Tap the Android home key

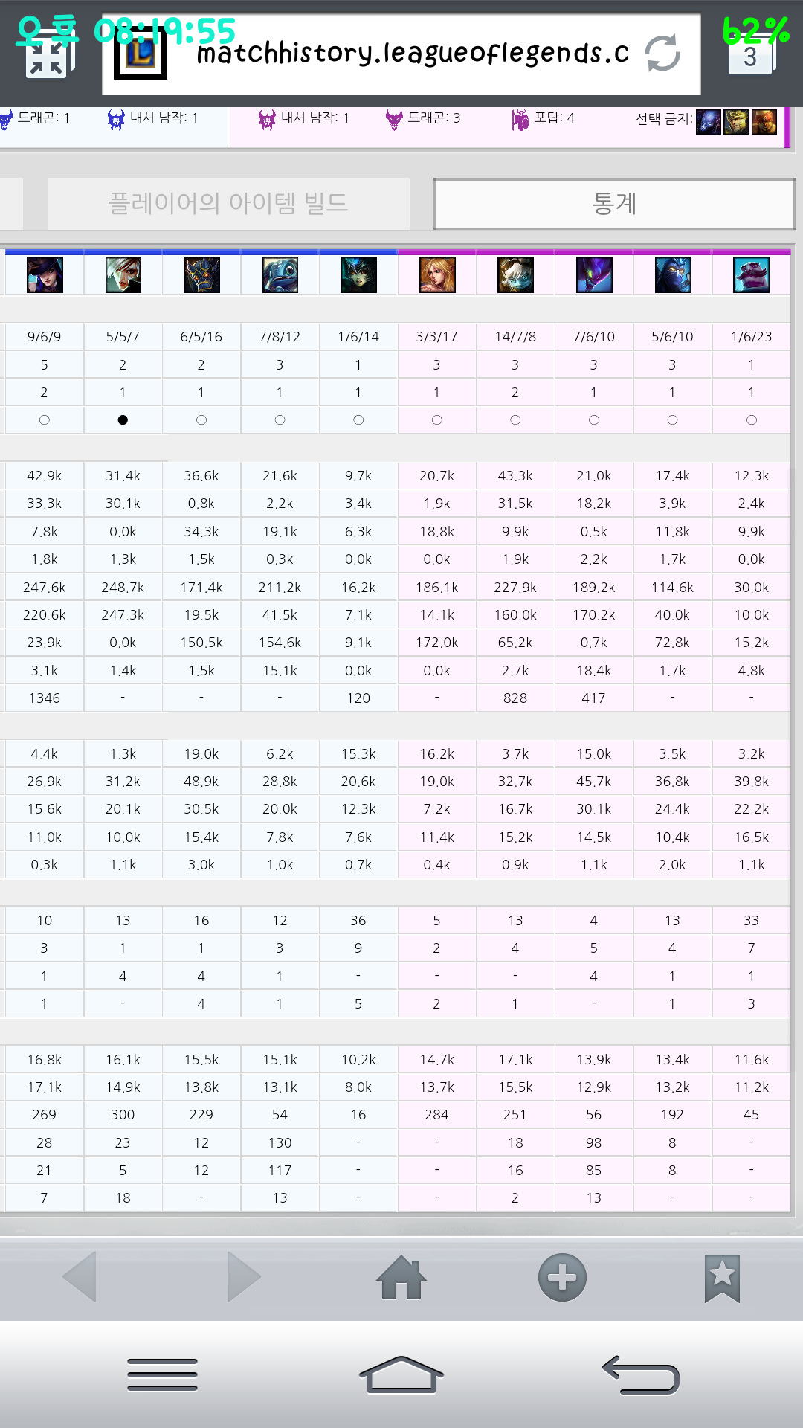point(401,1374)
